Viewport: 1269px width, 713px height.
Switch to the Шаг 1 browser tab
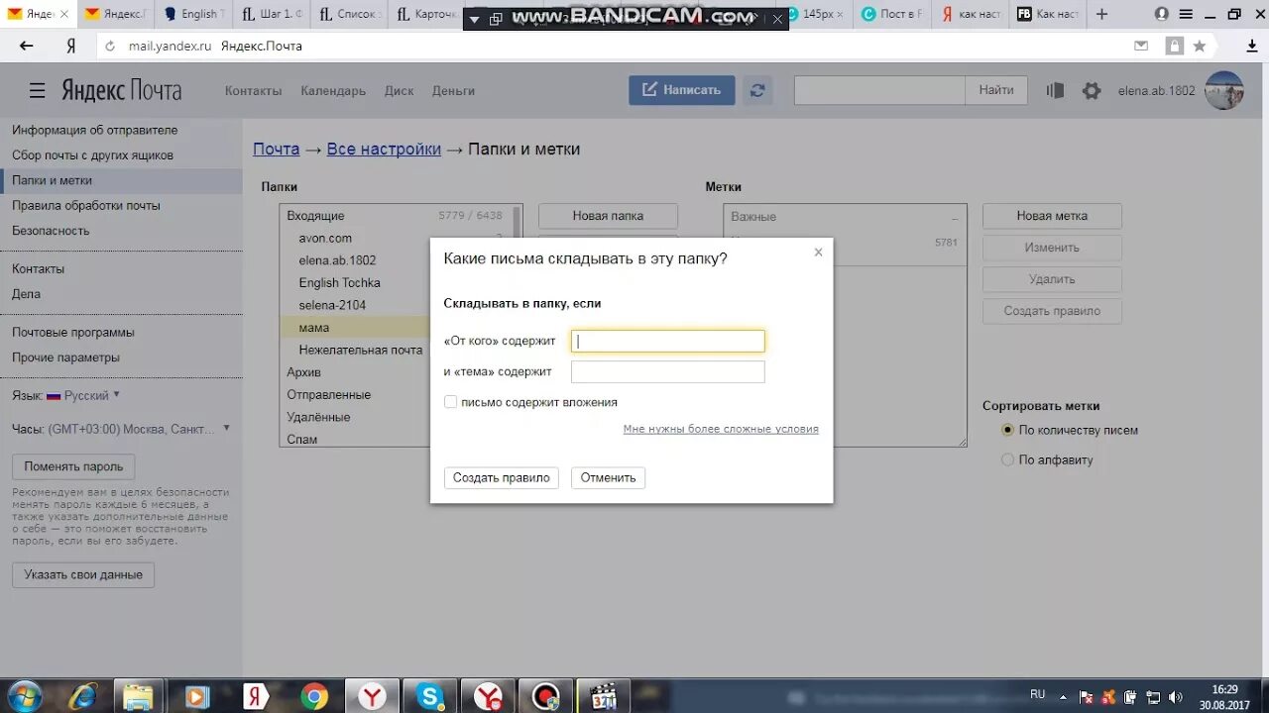pos(272,14)
